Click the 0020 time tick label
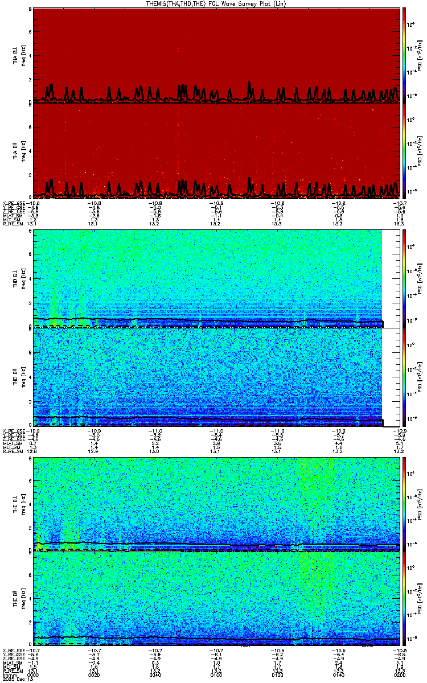Screen dimensions: 427x683 pos(95,674)
